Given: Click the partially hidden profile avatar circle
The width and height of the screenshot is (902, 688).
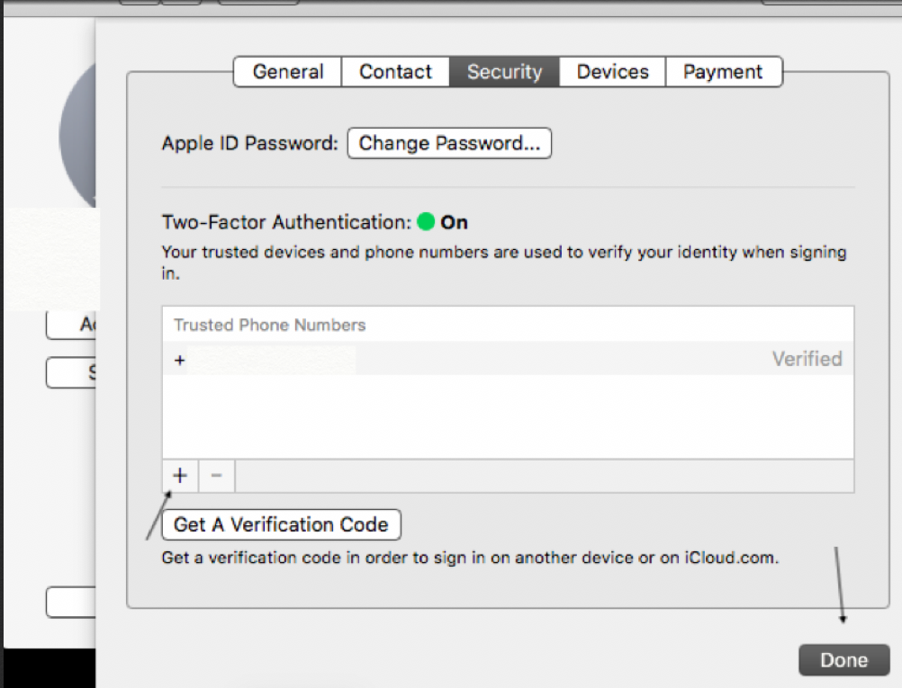Looking at the screenshot, I should 77,135.
